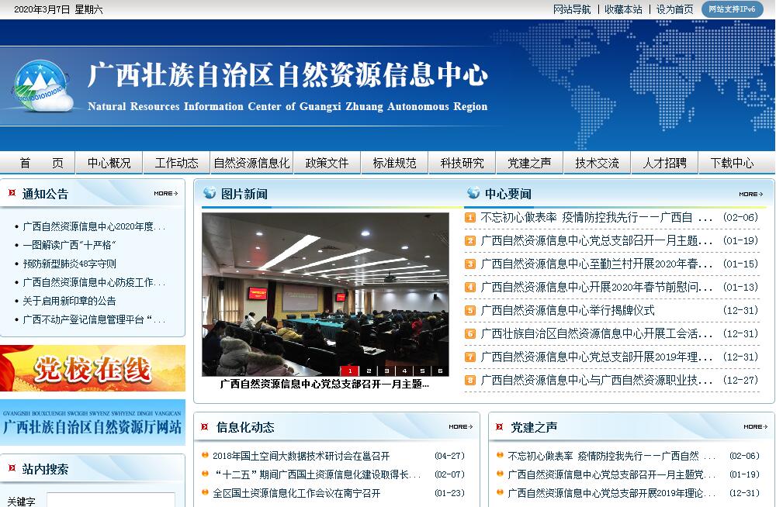Open MORE in 通知公告 section
Screen dimensions: 776x507
(165, 194)
